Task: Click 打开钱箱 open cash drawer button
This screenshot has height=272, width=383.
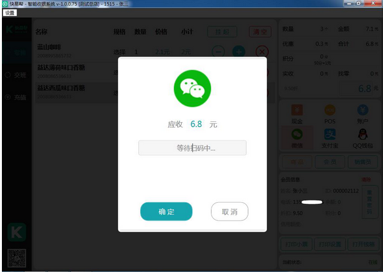Action: (363, 244)
